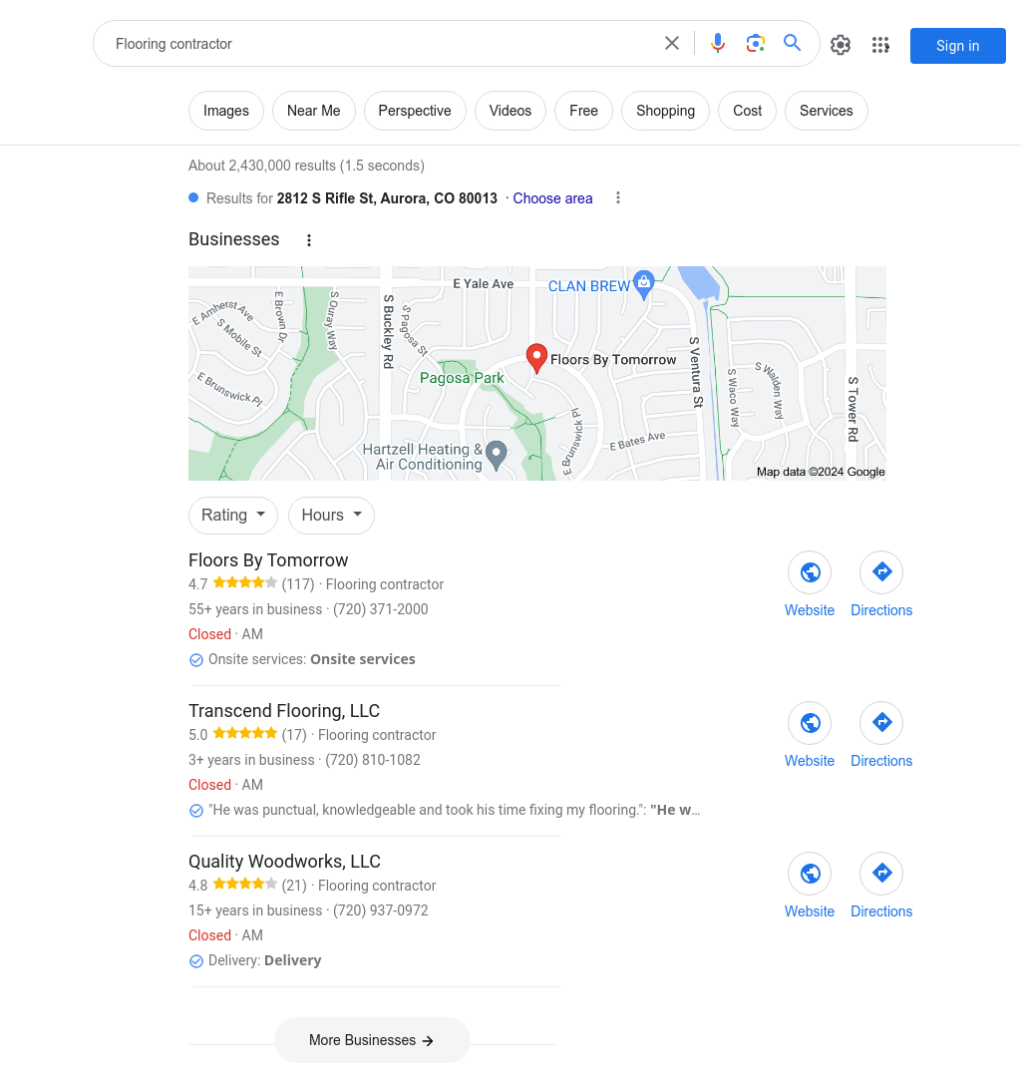
Task: Clear the search box with X icon
Action: 672,44
